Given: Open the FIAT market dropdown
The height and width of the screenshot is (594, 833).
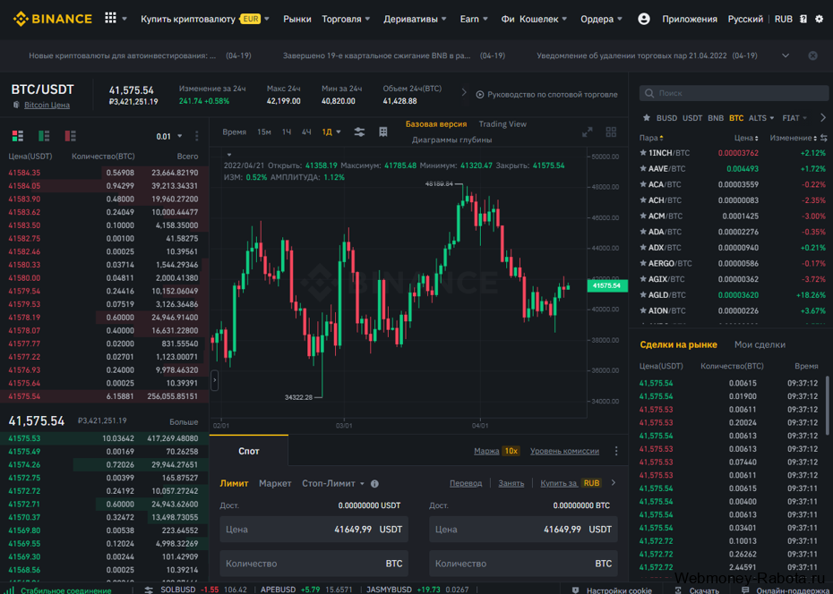Looking at the screenshot, I should point(794,118).
